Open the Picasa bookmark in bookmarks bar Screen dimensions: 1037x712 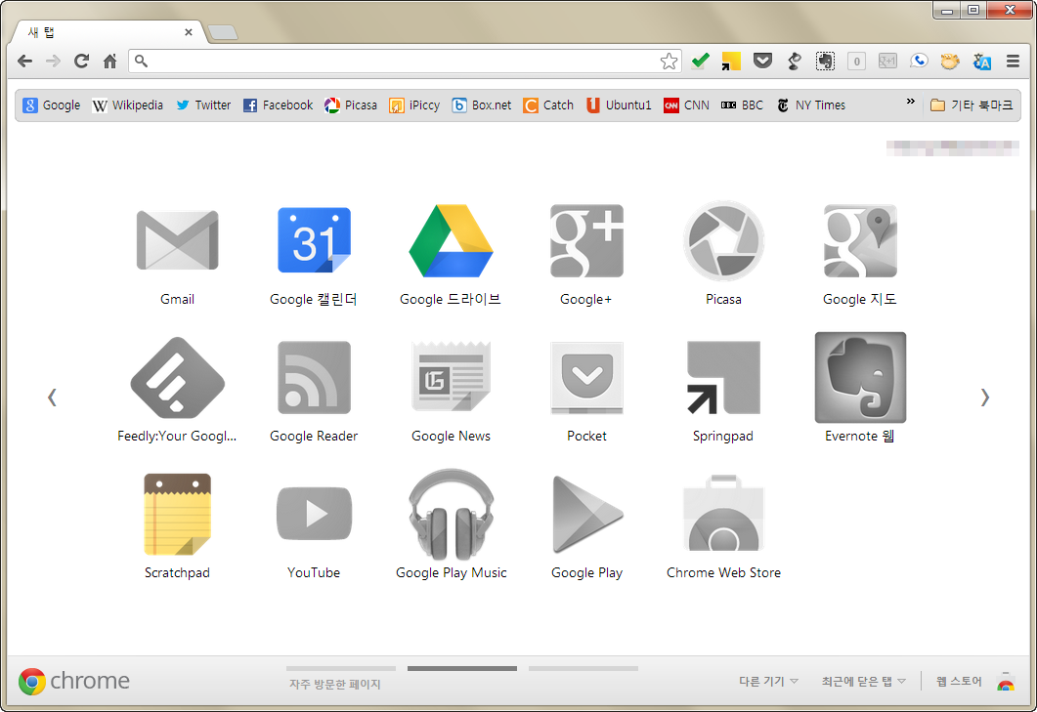click(351, 105)
